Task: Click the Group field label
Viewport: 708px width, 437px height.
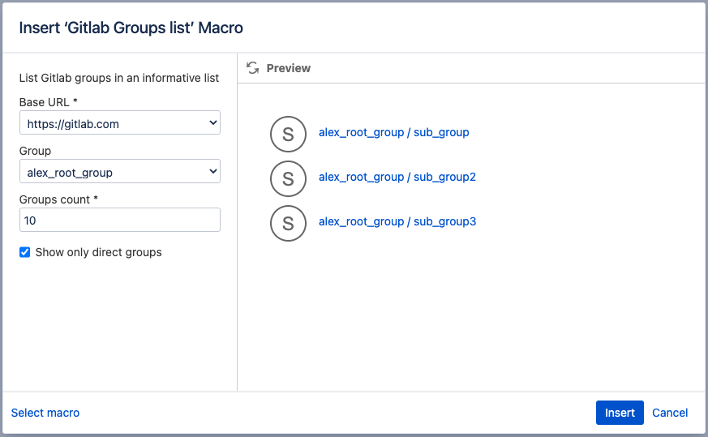Action: click(35, 151)
